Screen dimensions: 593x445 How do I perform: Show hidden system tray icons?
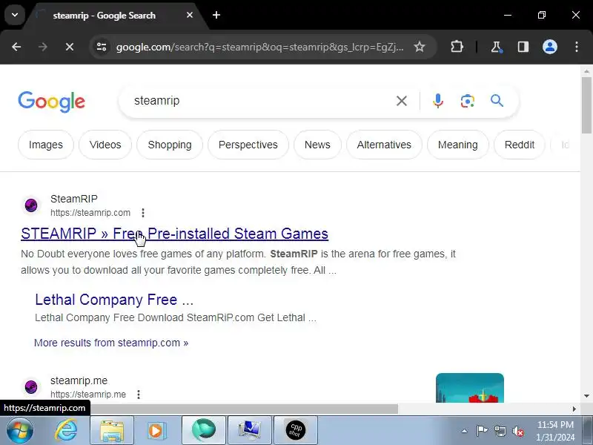point(465,431)
